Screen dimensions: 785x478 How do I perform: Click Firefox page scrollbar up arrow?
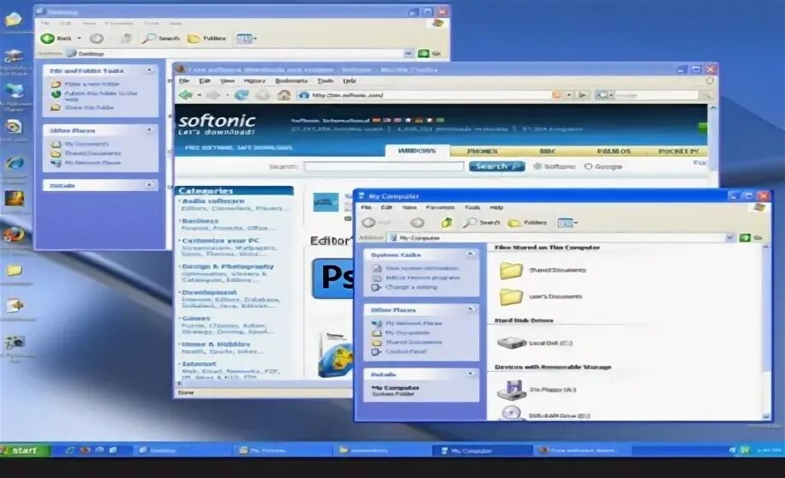tap(712, 108)
